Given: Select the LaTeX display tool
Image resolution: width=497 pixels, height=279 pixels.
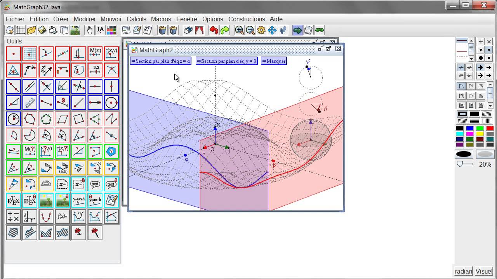Looking at the screenshot, I should pos(14,200).
